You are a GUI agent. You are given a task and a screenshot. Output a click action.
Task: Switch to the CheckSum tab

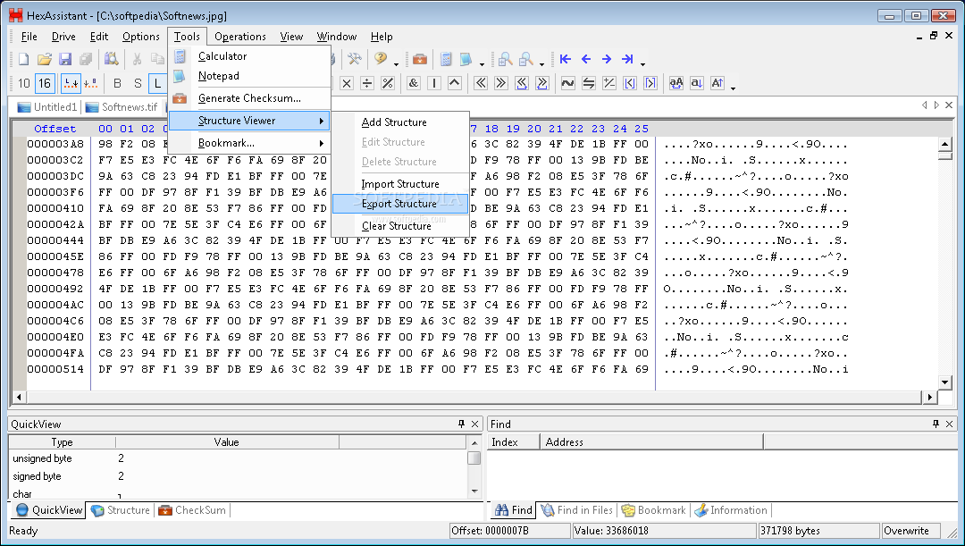click(x=193, y=510)
